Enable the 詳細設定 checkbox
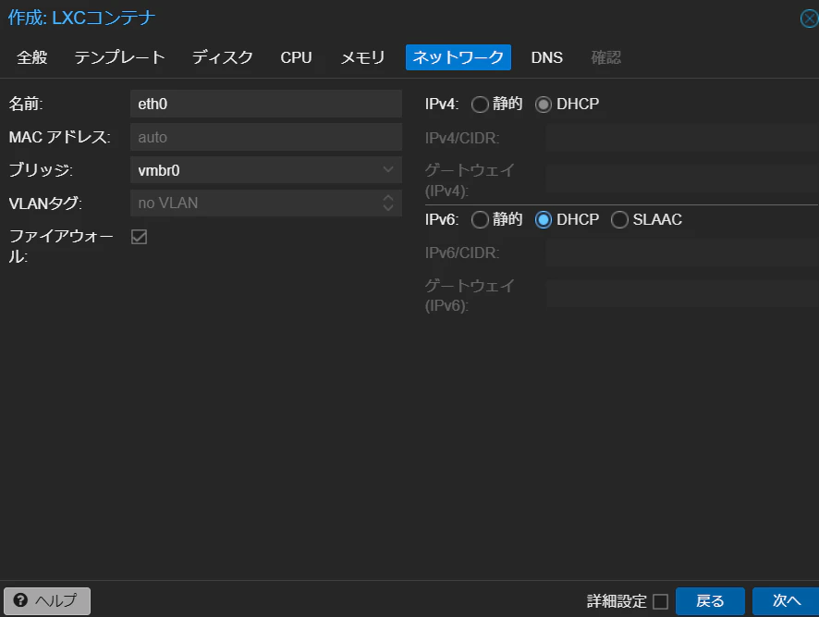The image size is (819, 617). coord(660,601)
